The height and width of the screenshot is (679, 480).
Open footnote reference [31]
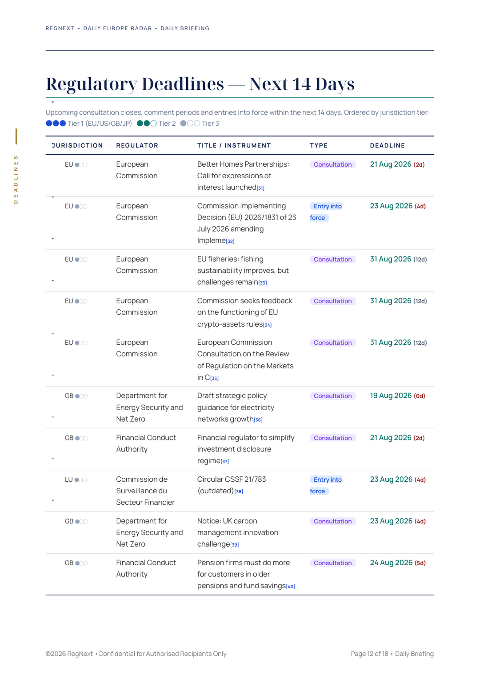pos(260,188)
